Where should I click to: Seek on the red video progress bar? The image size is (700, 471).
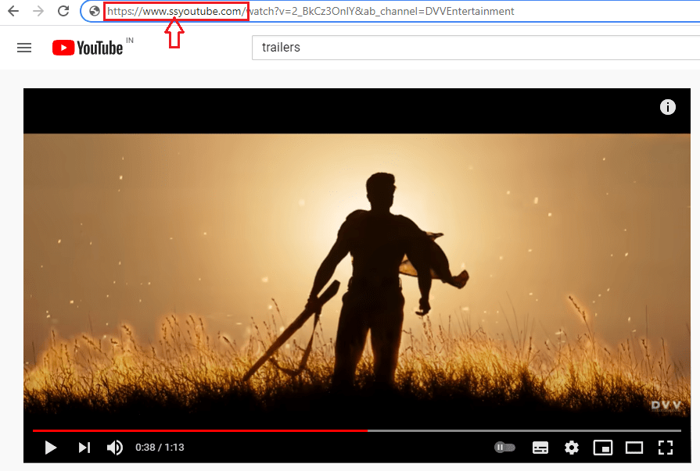point(357,430)
